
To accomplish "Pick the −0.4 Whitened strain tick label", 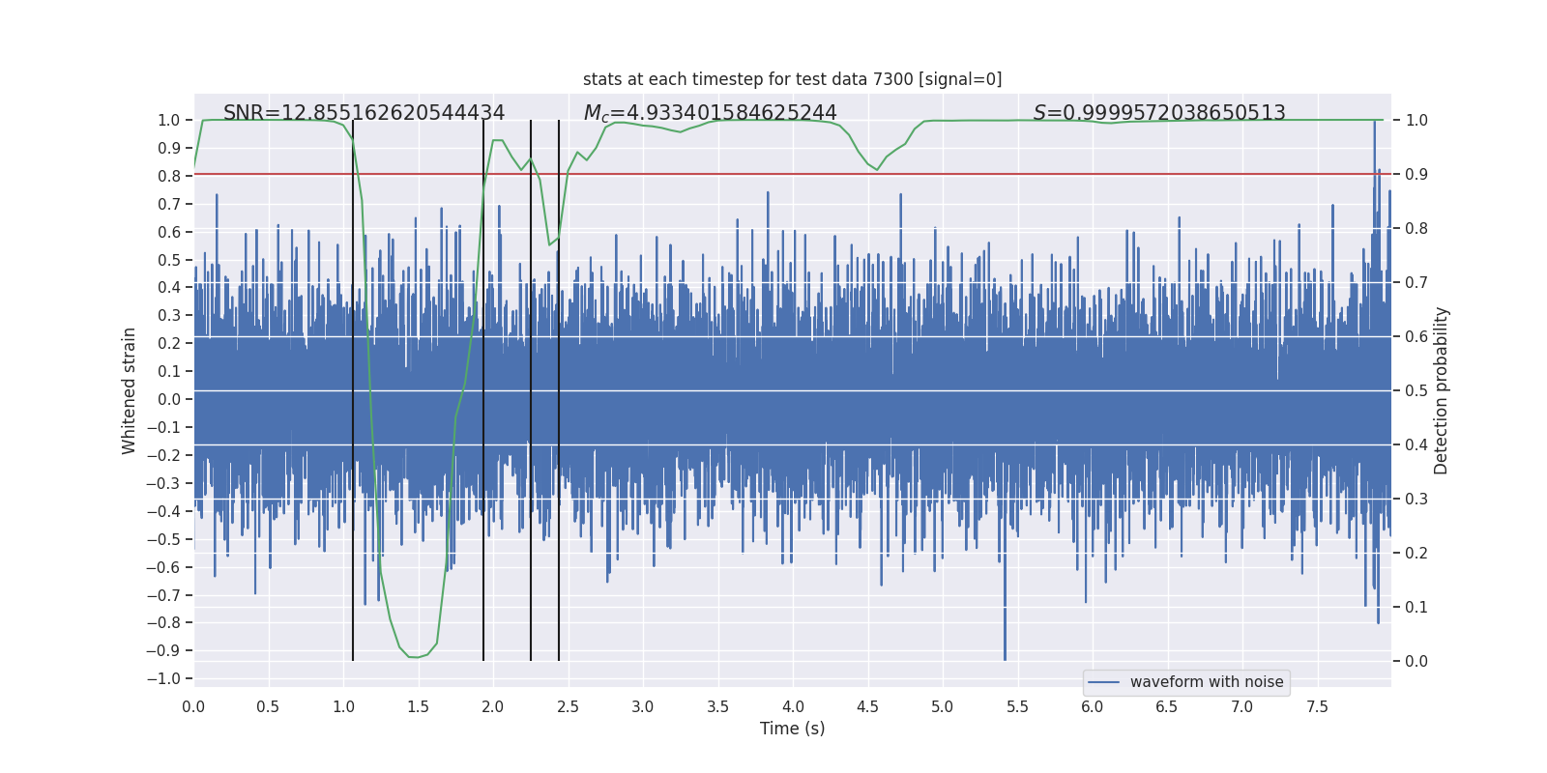I will click(163, 511).
